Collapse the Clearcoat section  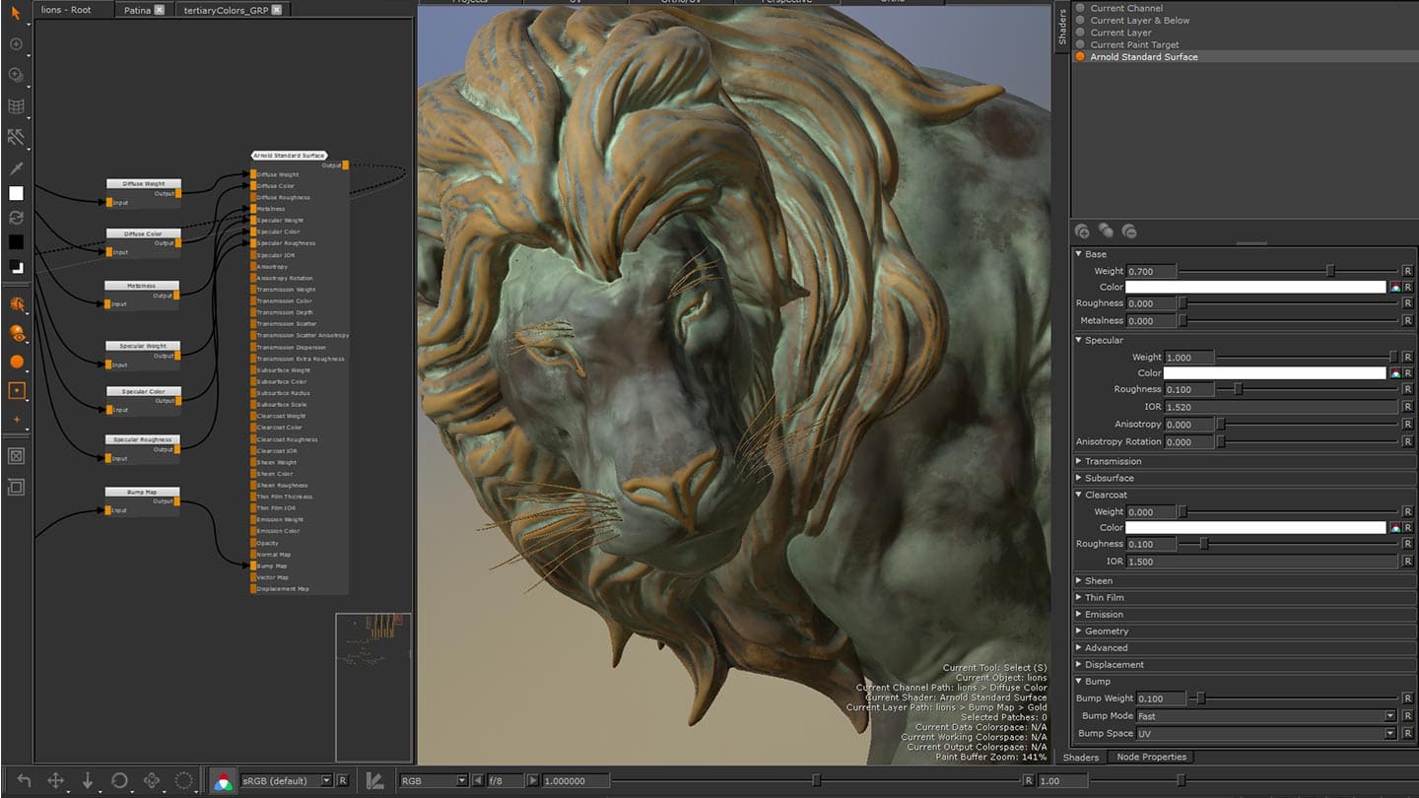[1079, 495]
